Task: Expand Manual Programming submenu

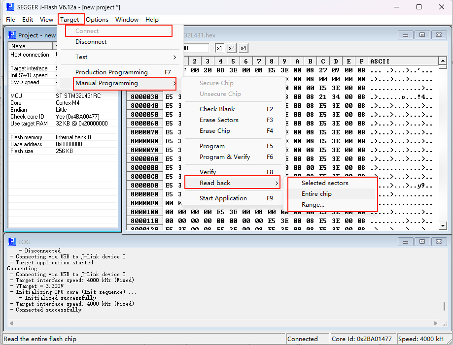Action: [120, 83]
